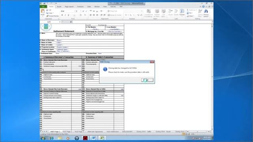Open the File tab
The image size is (253, 142).
(x=43, y=7)
